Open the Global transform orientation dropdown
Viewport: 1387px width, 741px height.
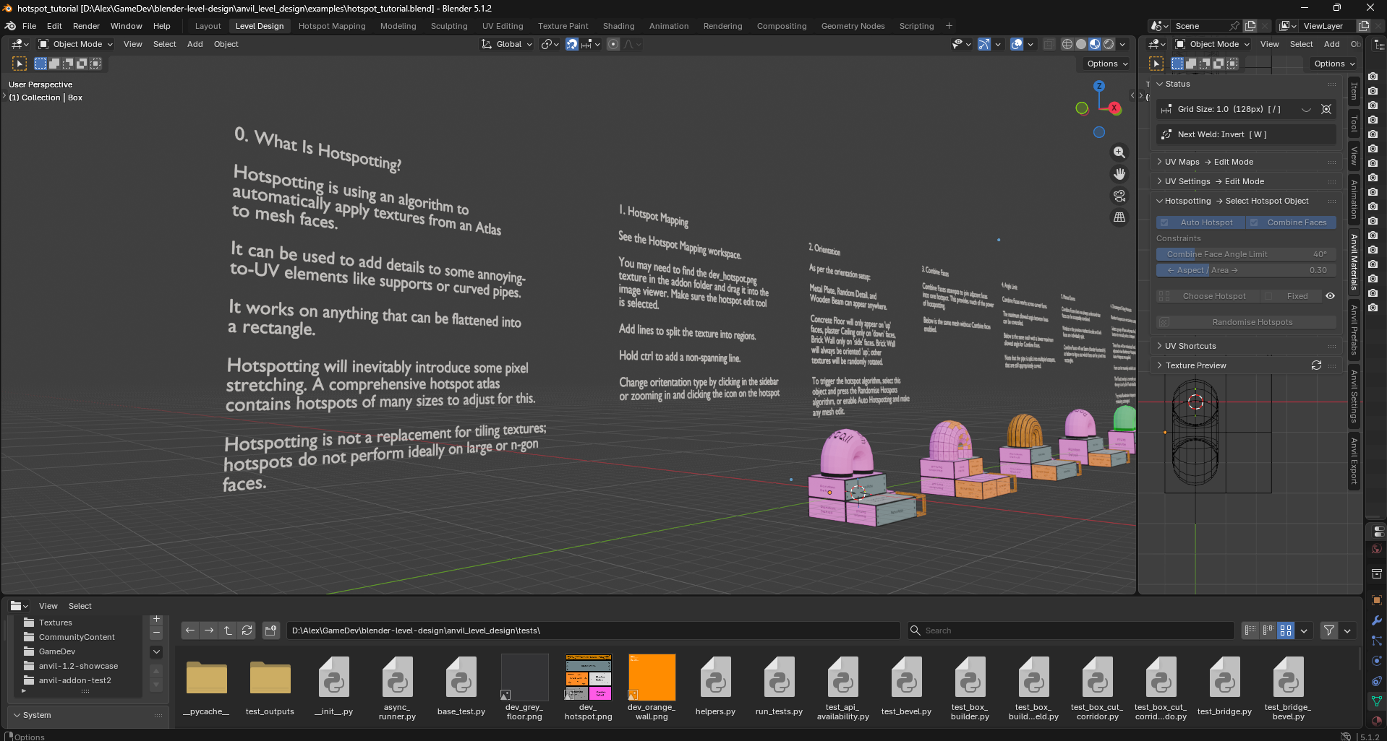(x=507, y=44)
